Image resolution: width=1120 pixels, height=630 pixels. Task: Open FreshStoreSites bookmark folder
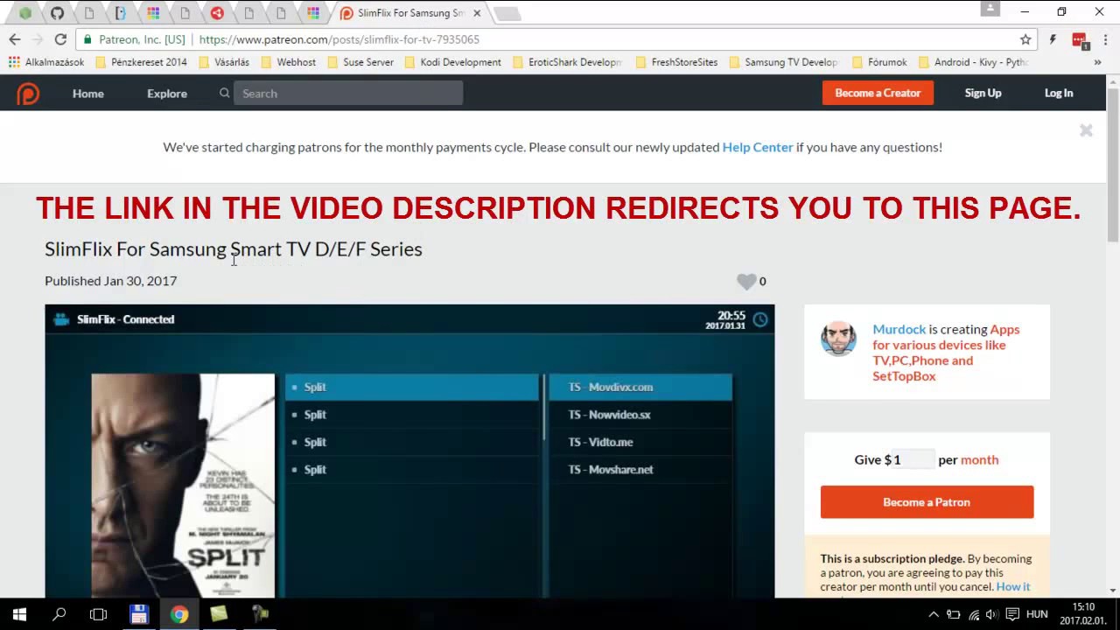click(676, 62)
